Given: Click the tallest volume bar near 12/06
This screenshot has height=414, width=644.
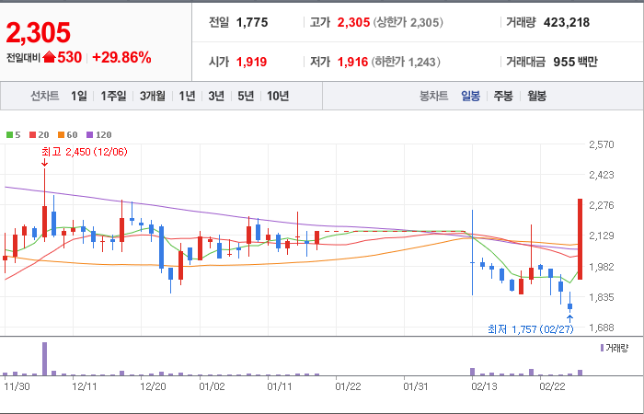Looking at the screenshot, I should pyautogui.click(x=44, y=359).
